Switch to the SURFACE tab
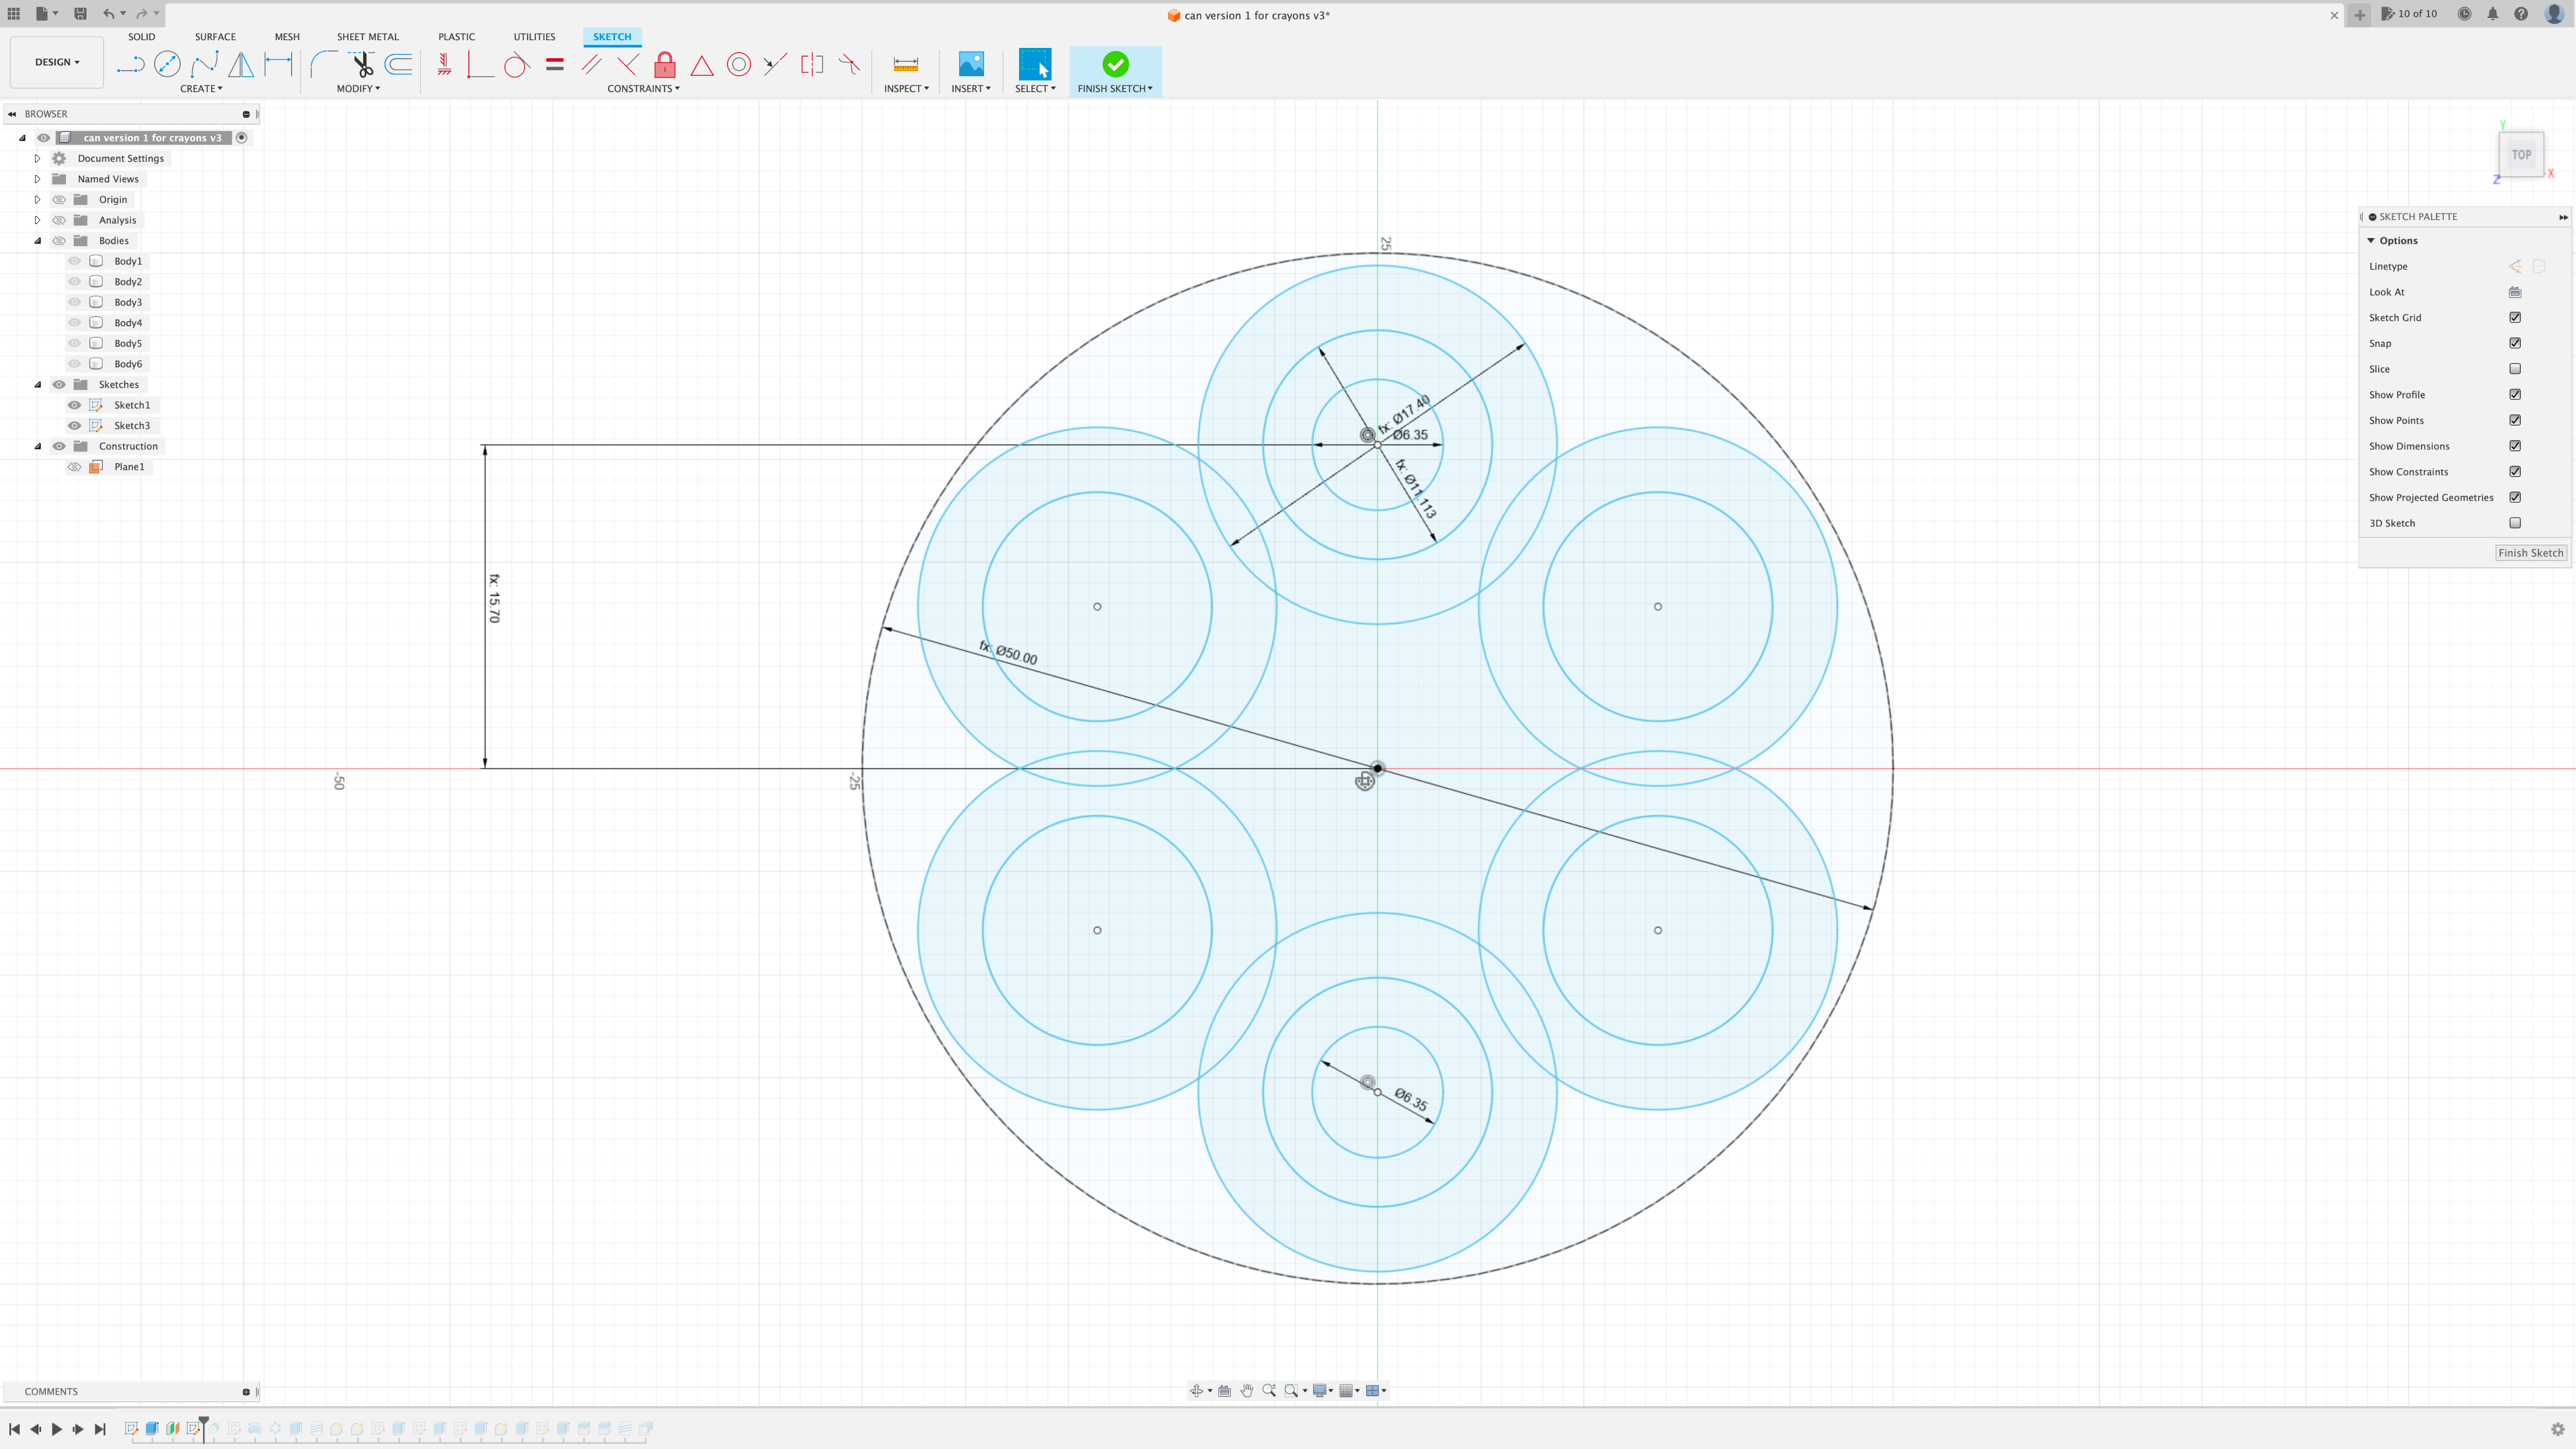The width and height of the screenshot is (2576, 1449). click(x=215, y=37)
